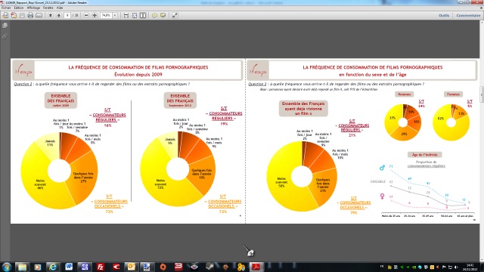The image size is (484, 272).
Task: Open the Affichage menu
Action: click(33, 8)
